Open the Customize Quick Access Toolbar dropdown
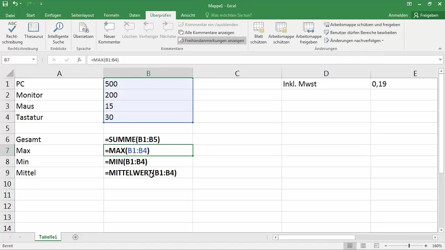Image resolution: width=445 pixels, height=250 pixels. point(41,4)
